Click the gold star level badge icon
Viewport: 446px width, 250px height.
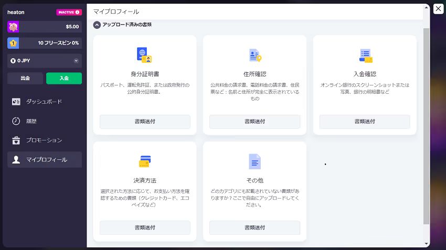13,43
